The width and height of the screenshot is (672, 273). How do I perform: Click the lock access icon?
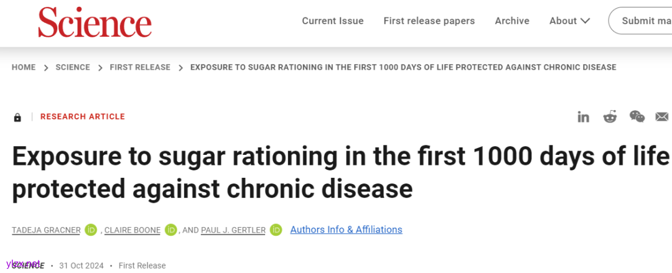click(x=17, y=117)
